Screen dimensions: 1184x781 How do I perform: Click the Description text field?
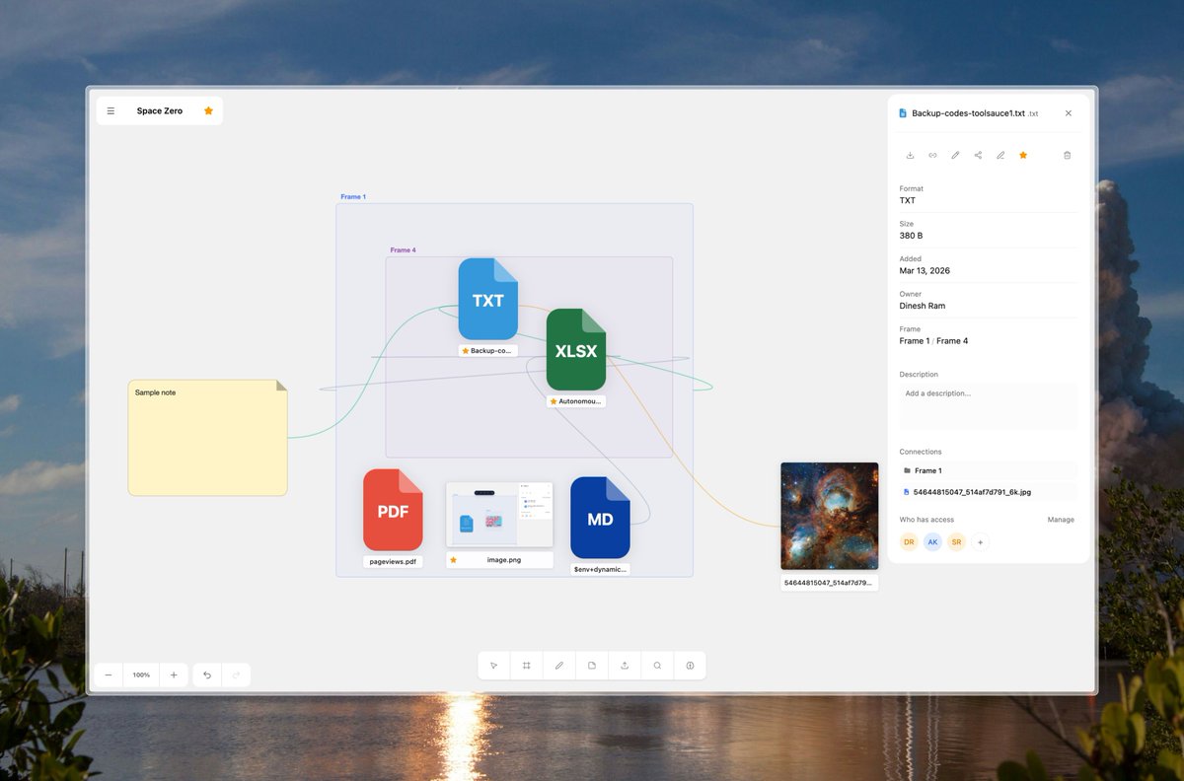point(989,406)
